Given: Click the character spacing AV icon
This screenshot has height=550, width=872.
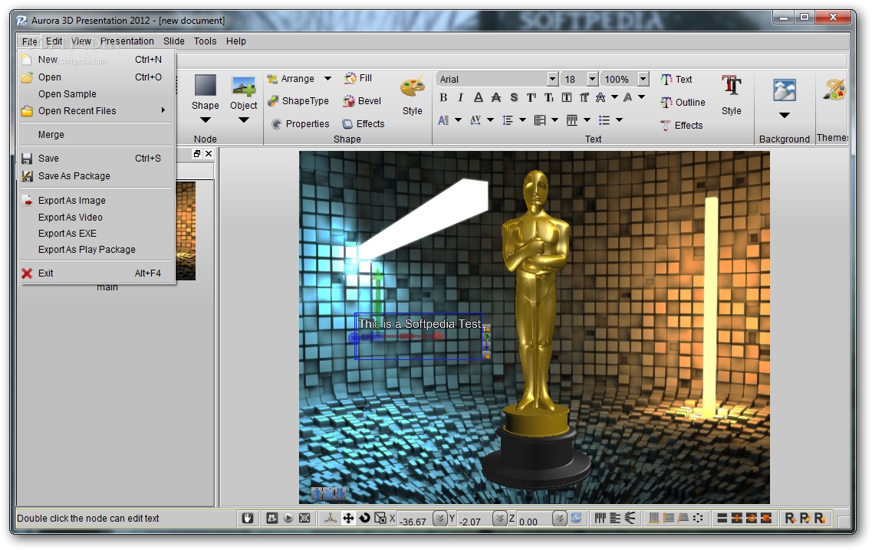Looking at the screenshot, I should tap(475, 120).
